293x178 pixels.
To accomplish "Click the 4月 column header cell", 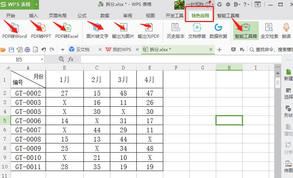I will pos(150,79).
